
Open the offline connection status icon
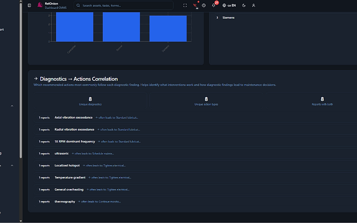[195, 5]
